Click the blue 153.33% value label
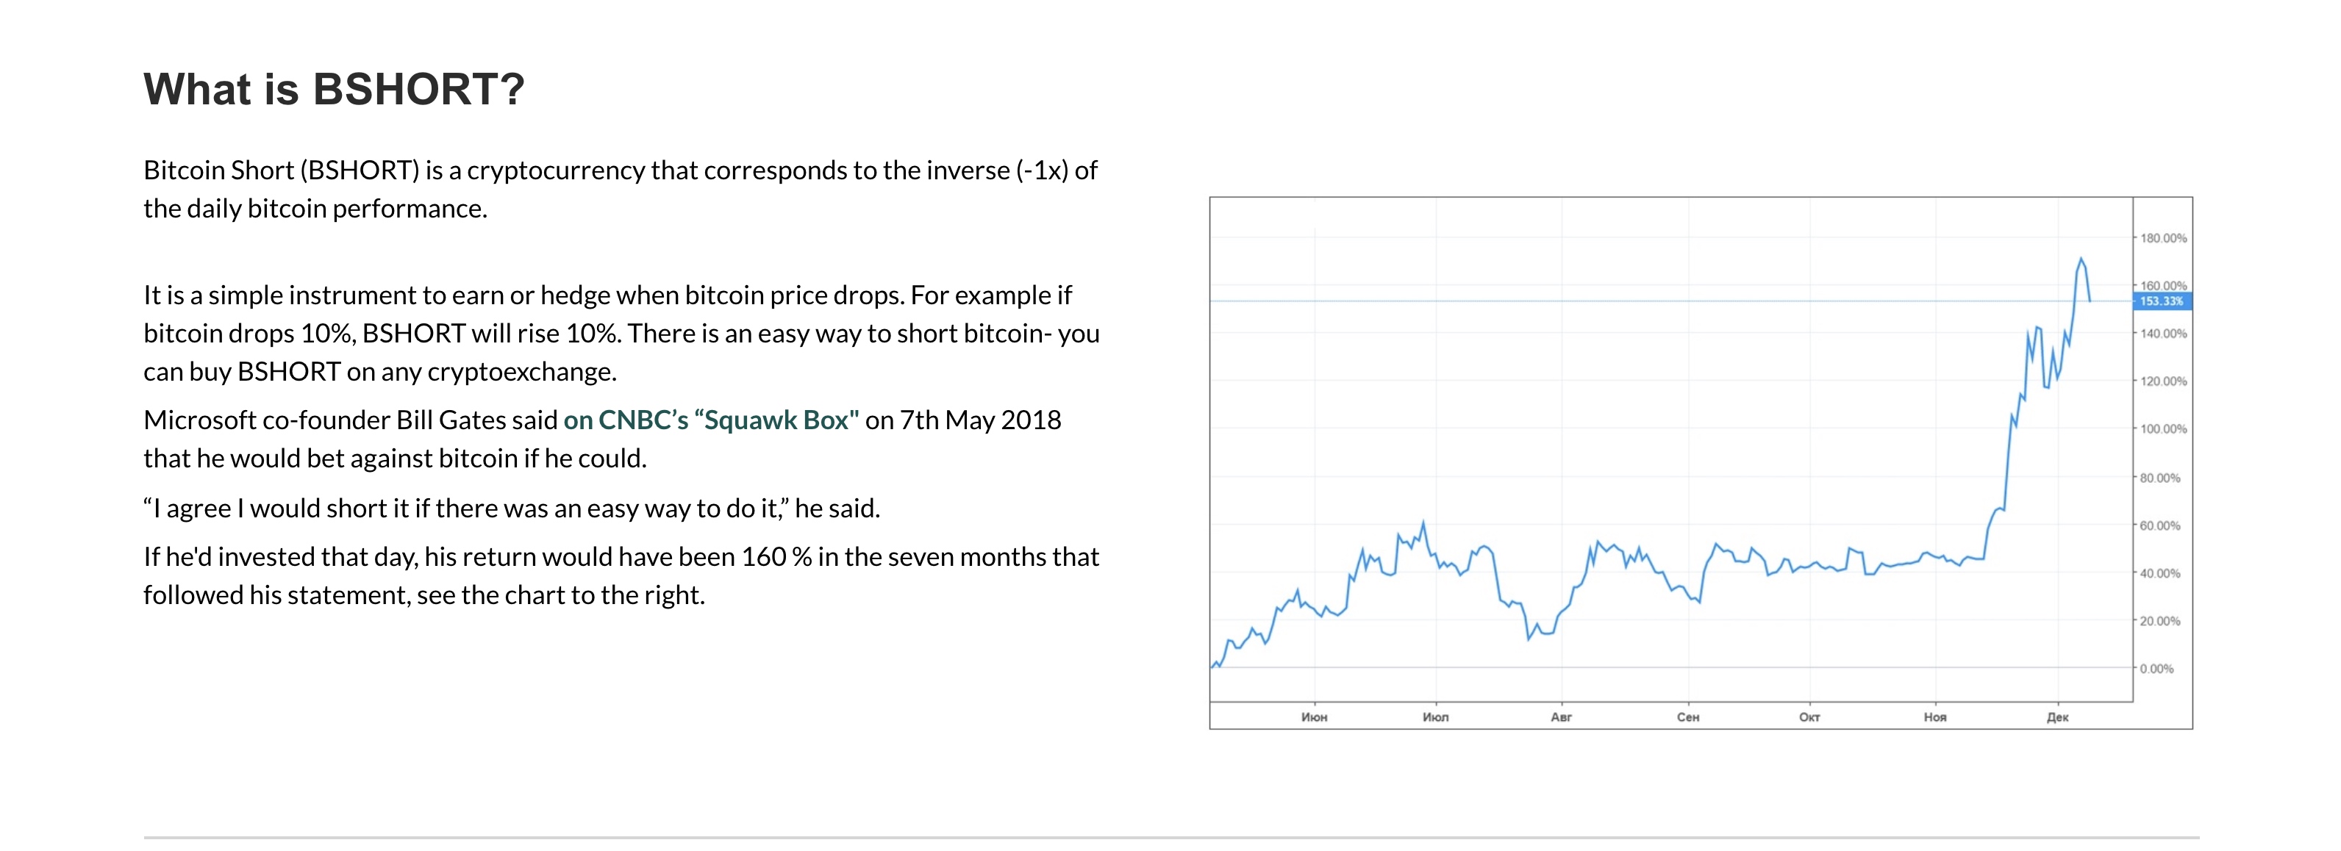Image resolution: width=2341 pixels, height=851 pixels. click(2161, 301)
